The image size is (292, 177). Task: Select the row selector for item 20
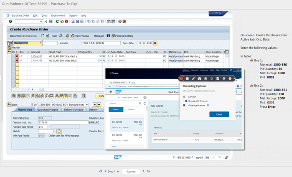pyautogui.click(x=13, y=61)
